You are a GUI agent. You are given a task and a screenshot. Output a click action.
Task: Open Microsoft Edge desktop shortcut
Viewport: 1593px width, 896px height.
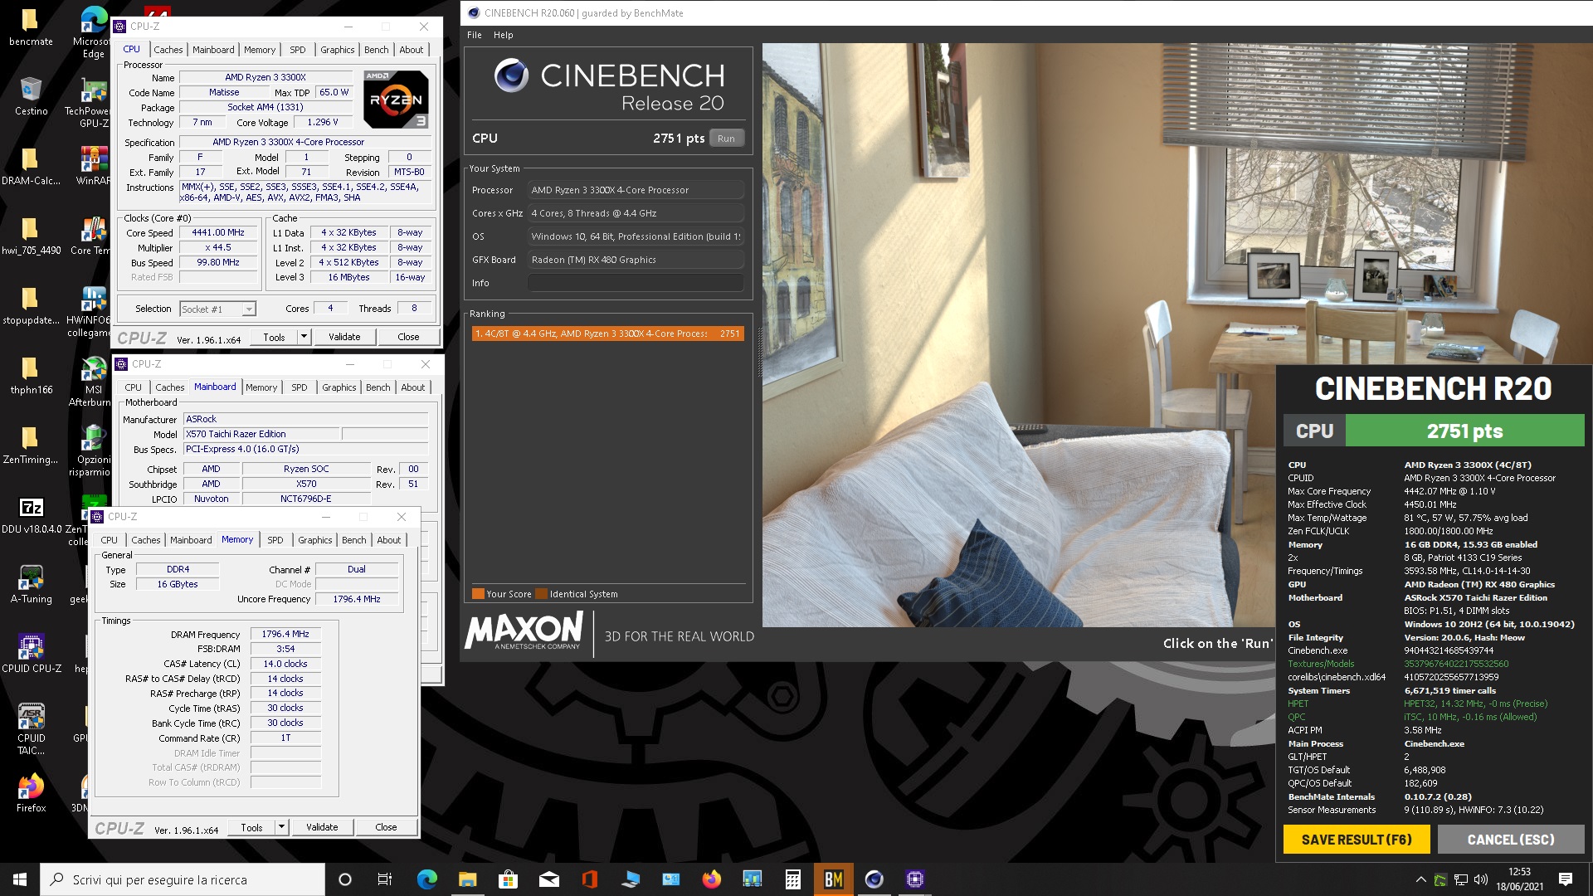pos(94,33)
